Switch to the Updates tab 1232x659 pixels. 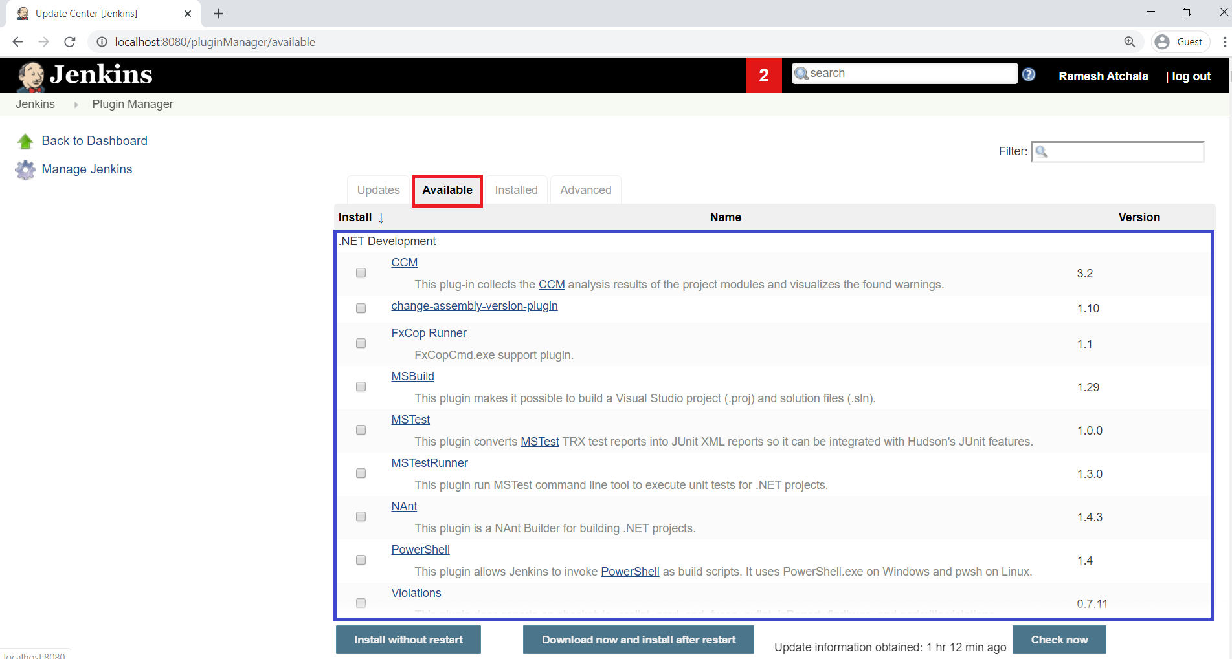coord(379,190)
